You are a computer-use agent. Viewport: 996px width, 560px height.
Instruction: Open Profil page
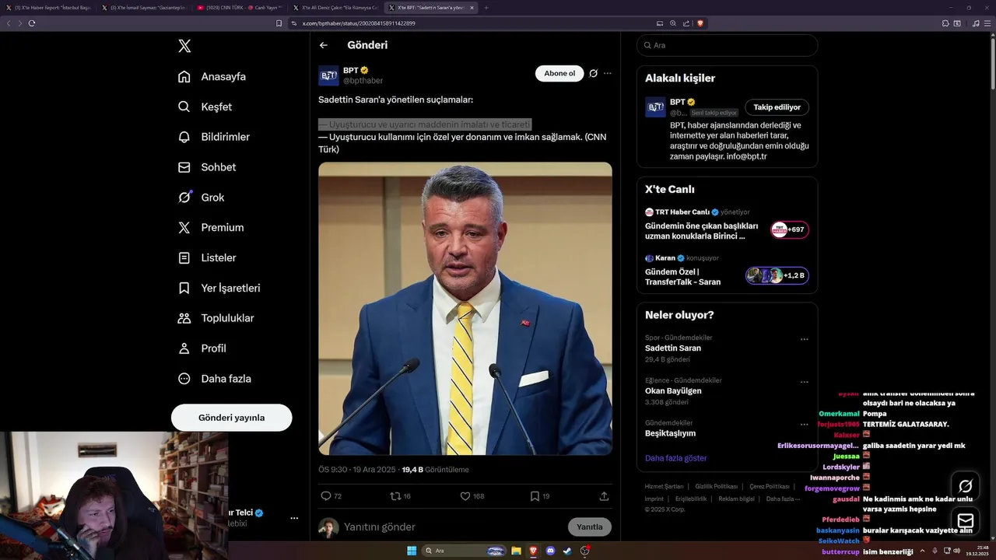click(x=202, y=348)
